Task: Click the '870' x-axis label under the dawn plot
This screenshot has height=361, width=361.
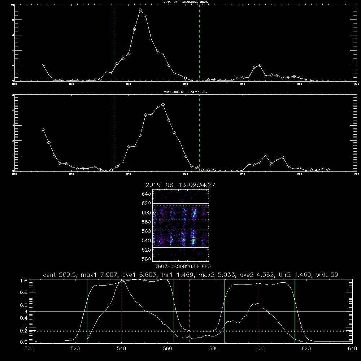Action: (356, 84)
